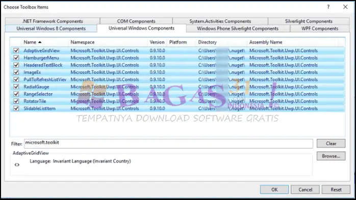The image size is (356, 200).
Task: Select the HeaderedTextBlock row name
Action: [43, 65]
